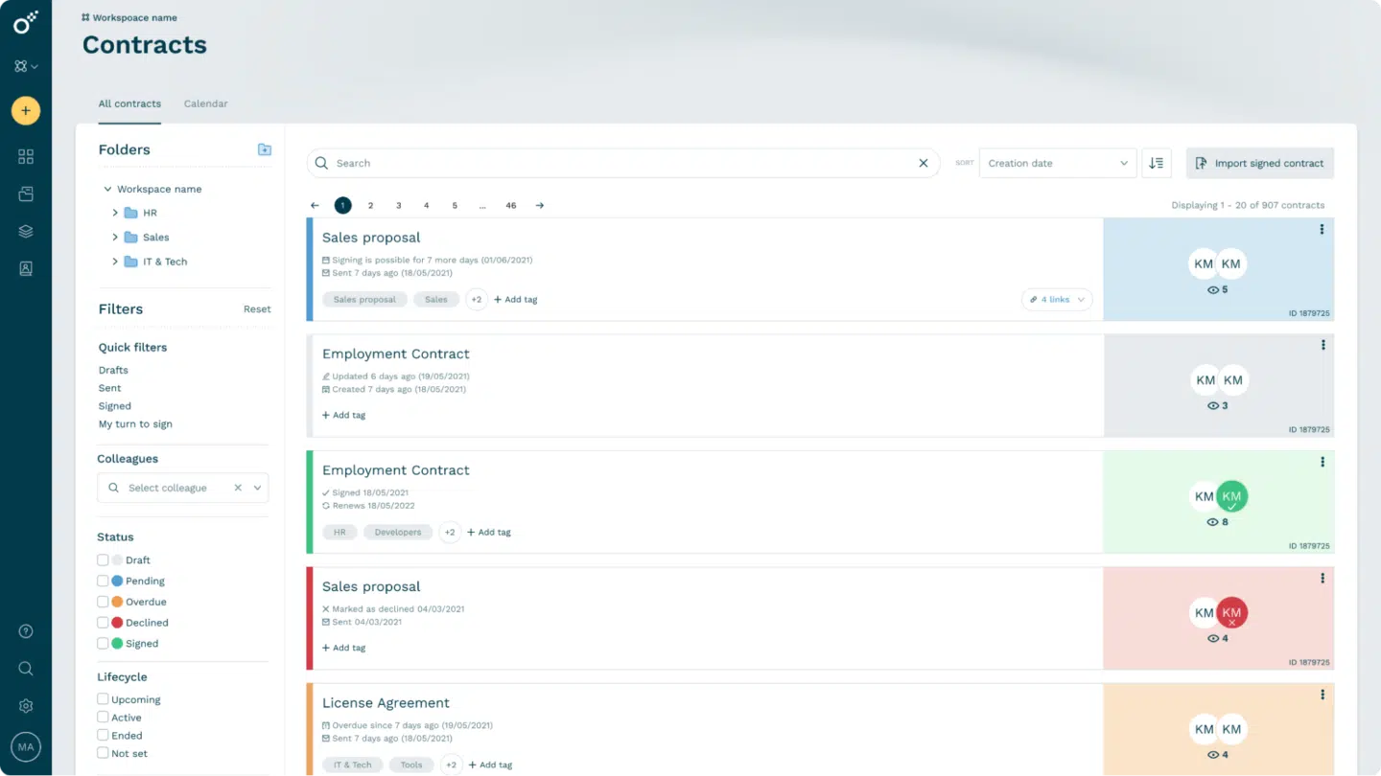1381x776 pixels.
Task: Click the sidebar search magnifier icon
Action: (x=26, y=669)
